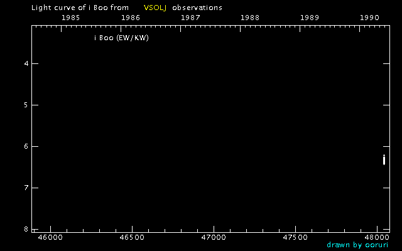Click the 1985 year label on top axis
This screenshot has width=402, height=251.
[x=70, y=18]
